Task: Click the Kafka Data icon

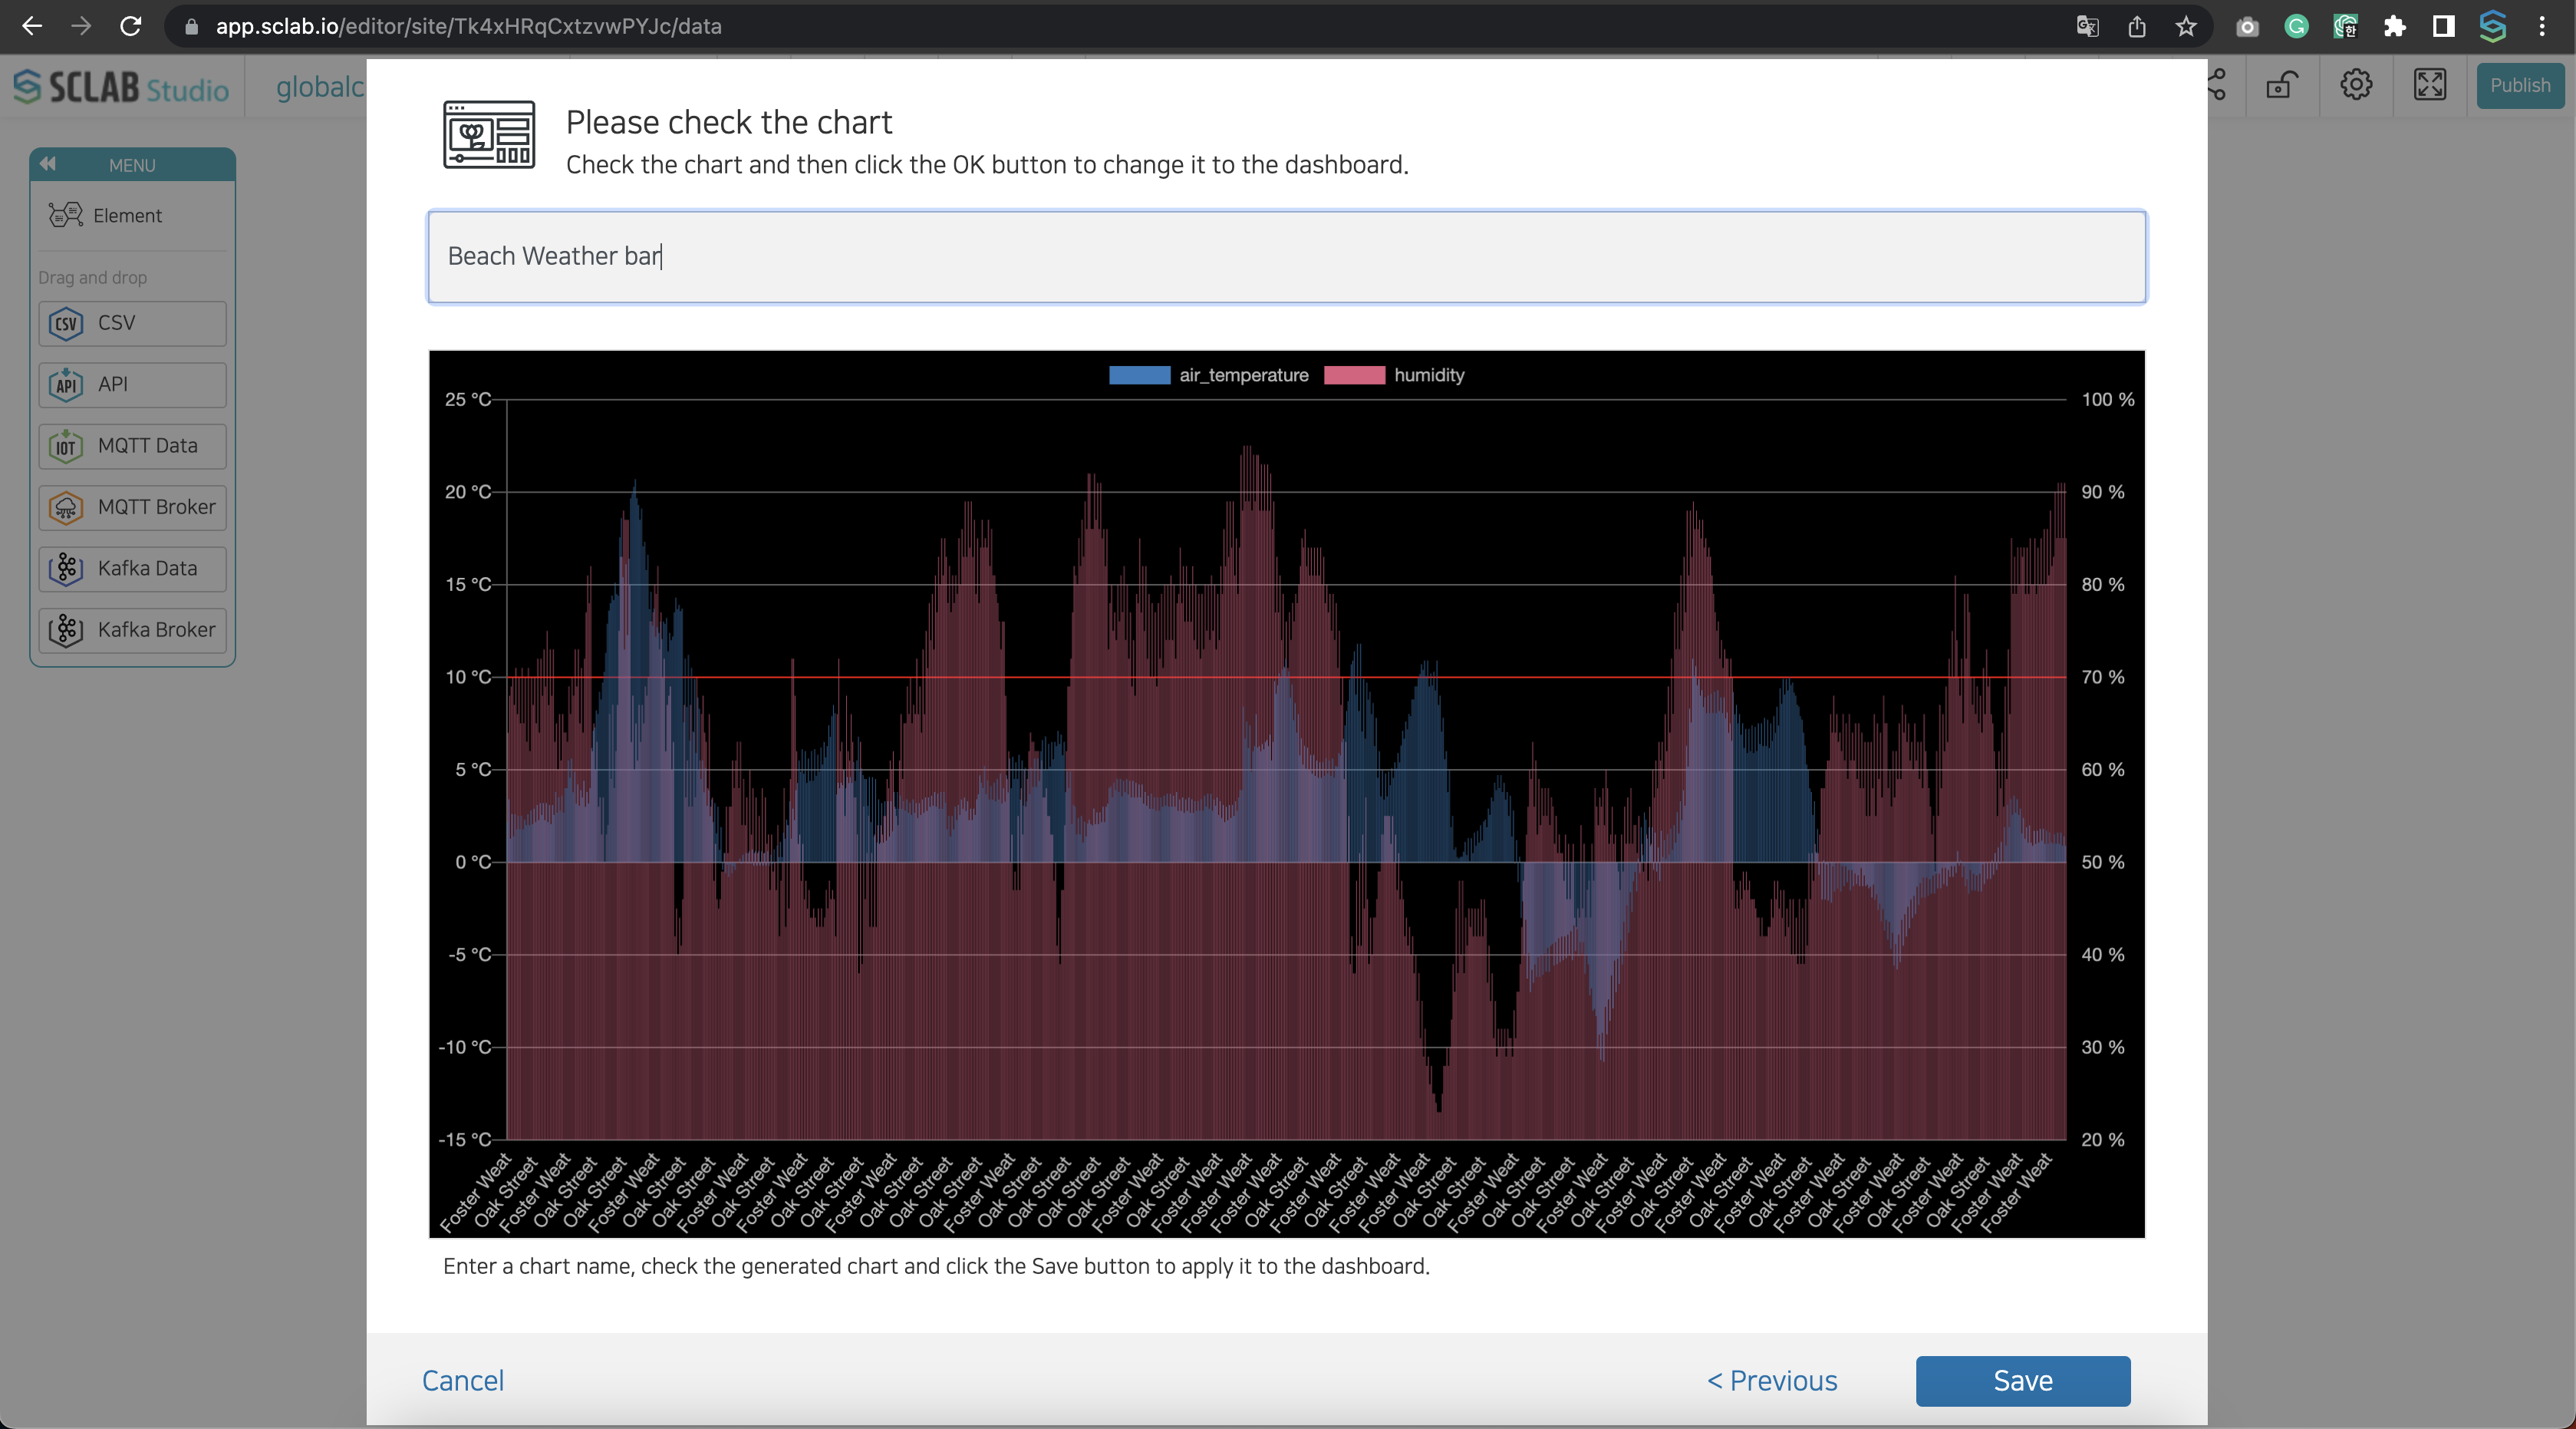Action: point(65,566)
